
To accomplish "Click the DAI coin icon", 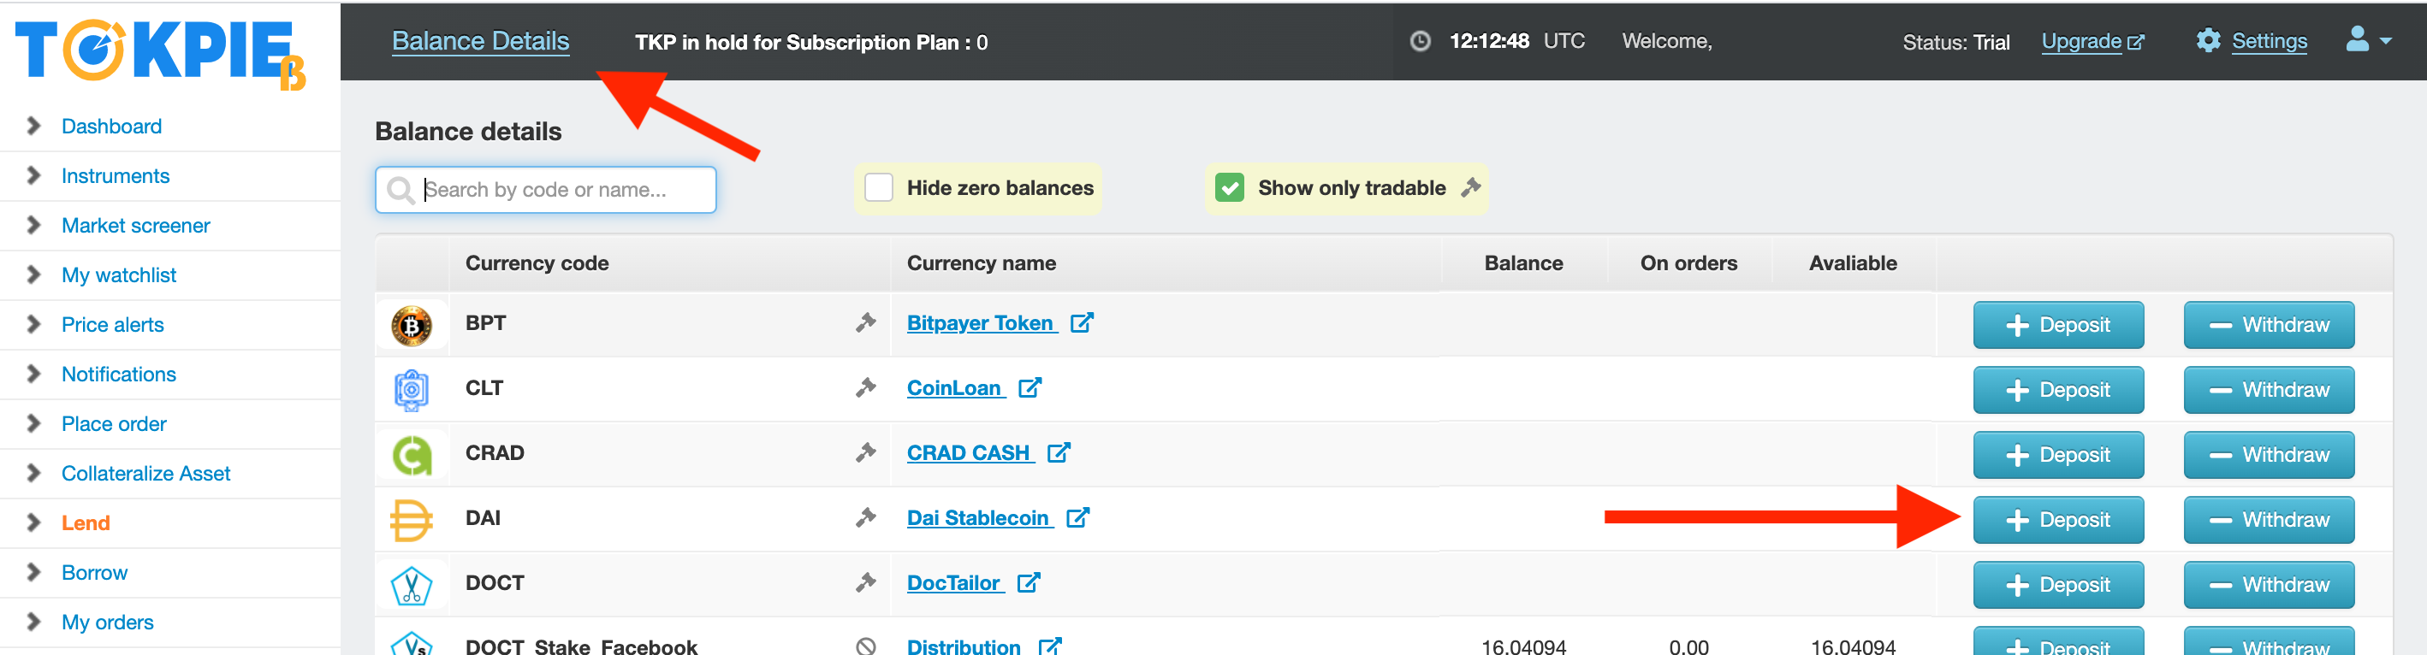I will click(x=412, y=520).
